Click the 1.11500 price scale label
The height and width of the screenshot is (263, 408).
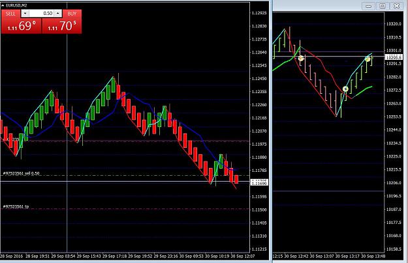coord(259,210)
